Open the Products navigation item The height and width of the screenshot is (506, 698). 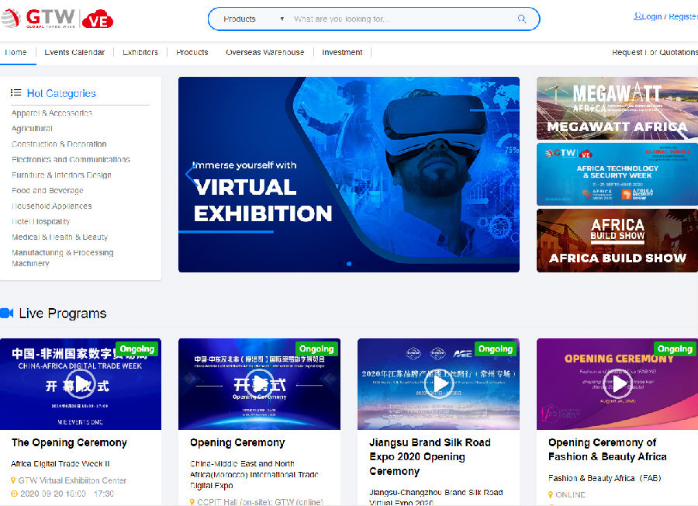tap(192, 52)
